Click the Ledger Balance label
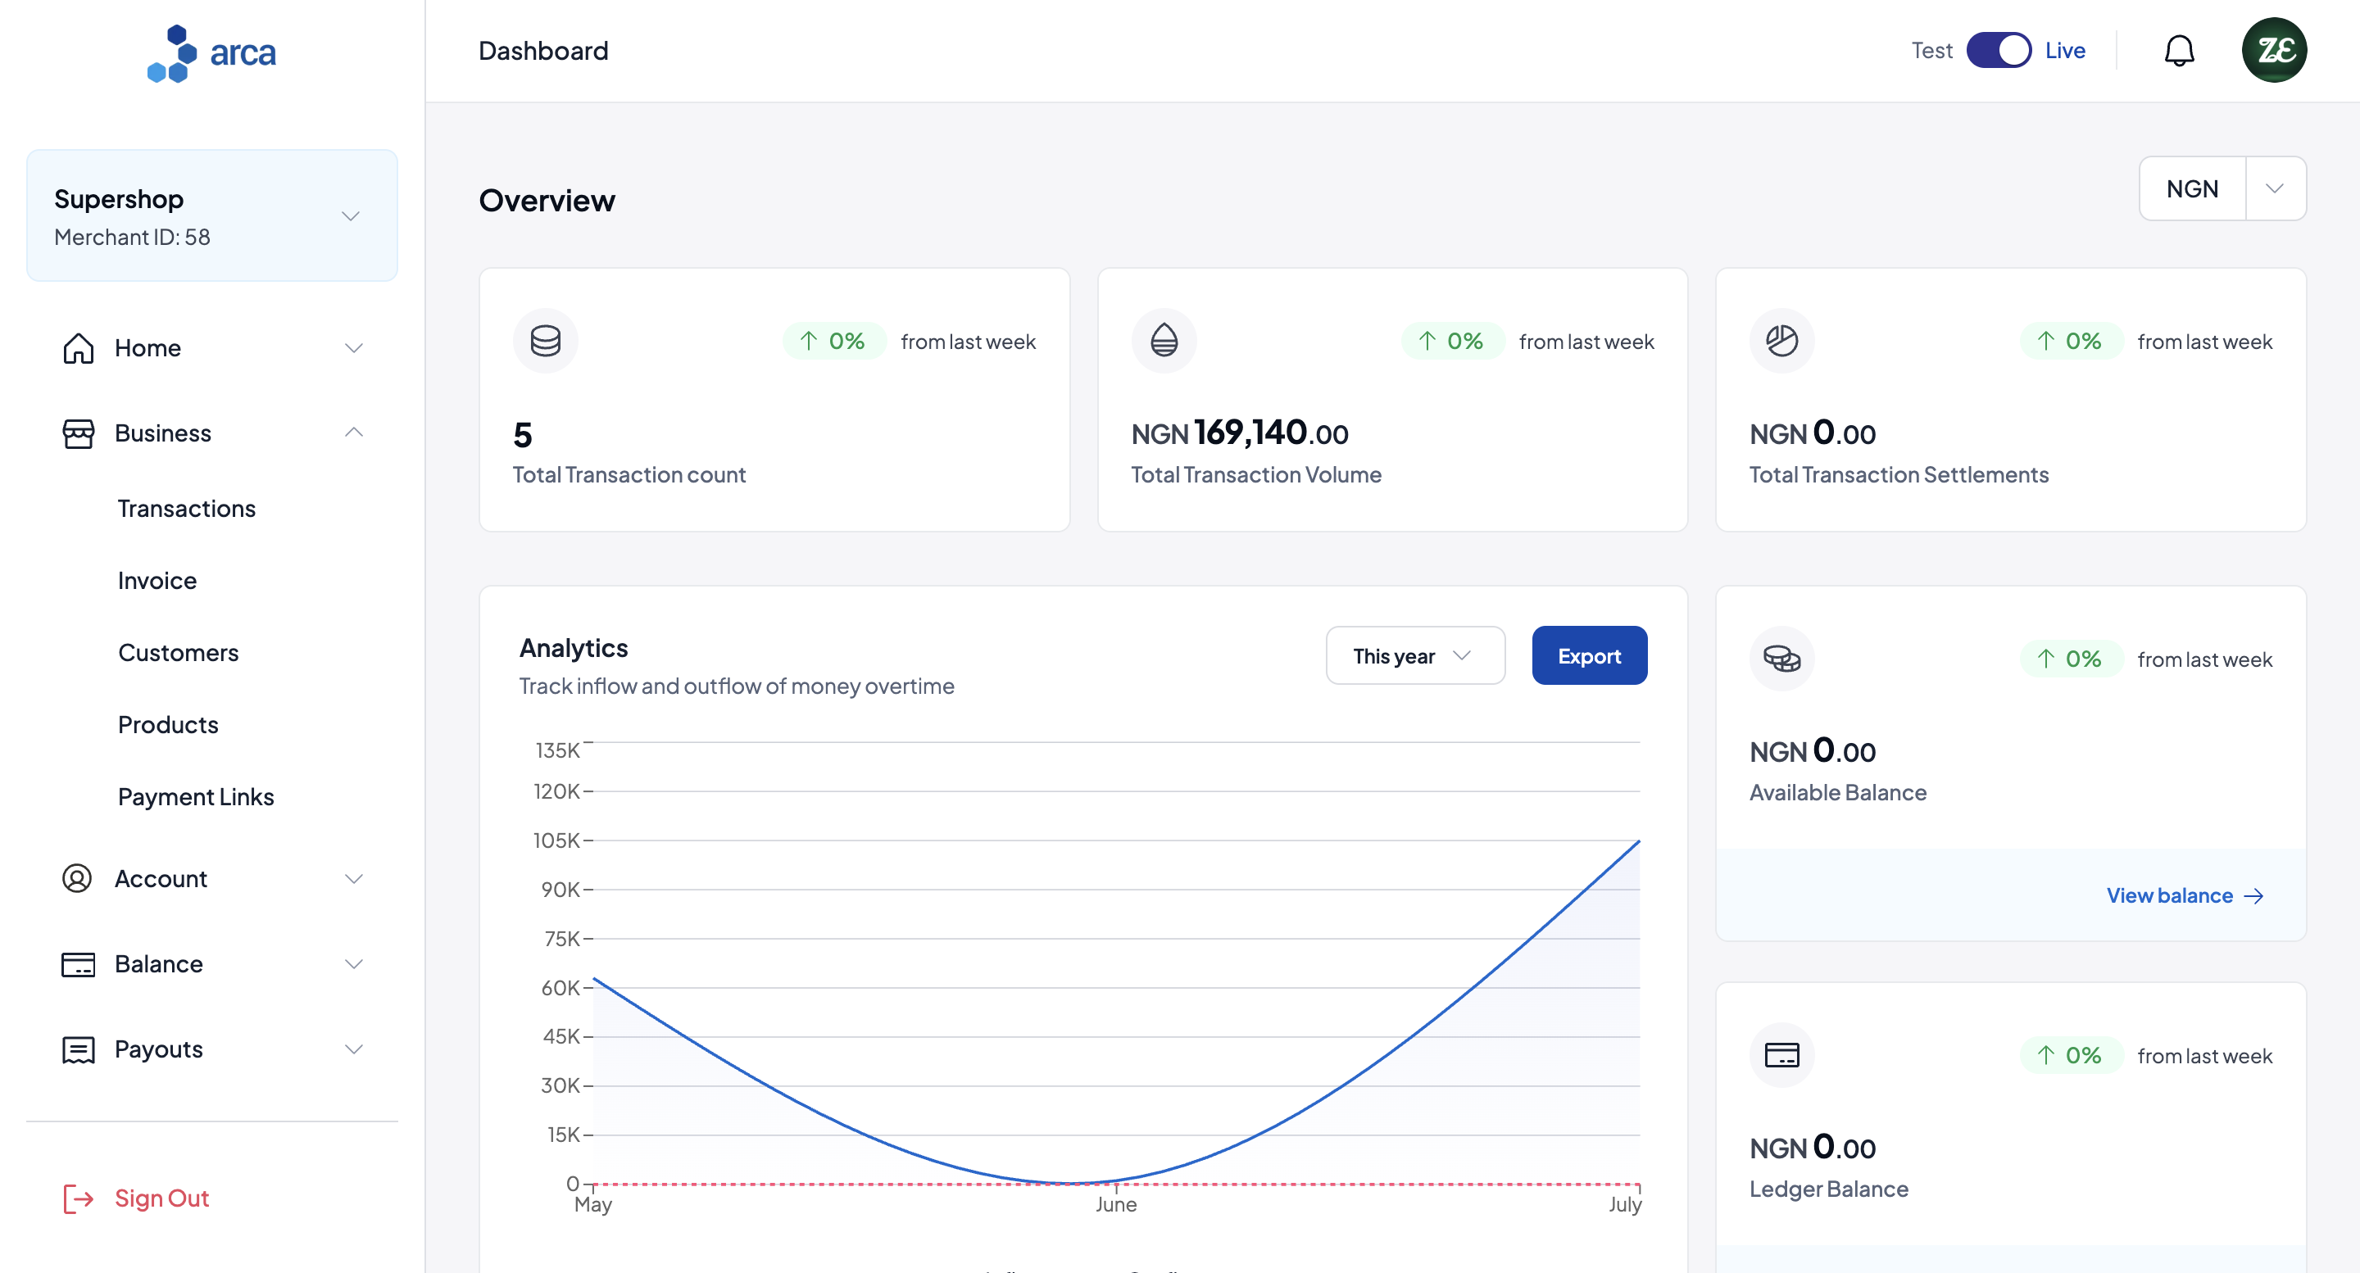Screen dimensions: 2360x1273 (1829, 1189)
